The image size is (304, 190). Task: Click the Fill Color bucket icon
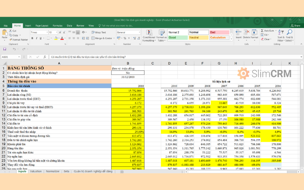click(x=56, y=38)
